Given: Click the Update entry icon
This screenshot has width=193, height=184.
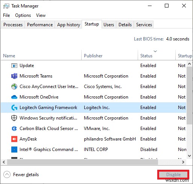Looking at the screenshot, I should point(14,66).
